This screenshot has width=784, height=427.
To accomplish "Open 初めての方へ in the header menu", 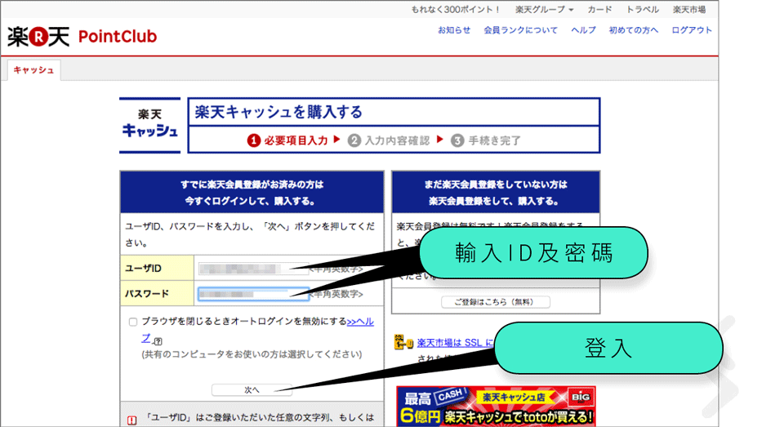I will click(634, 30).
